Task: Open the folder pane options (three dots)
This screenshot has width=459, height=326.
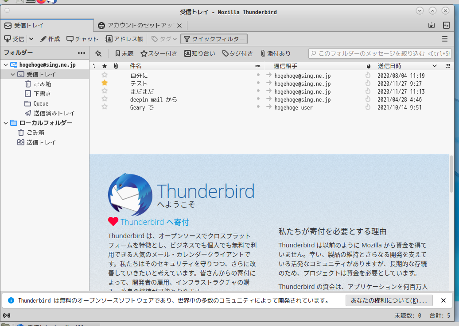Action: [x=82, y=53]
